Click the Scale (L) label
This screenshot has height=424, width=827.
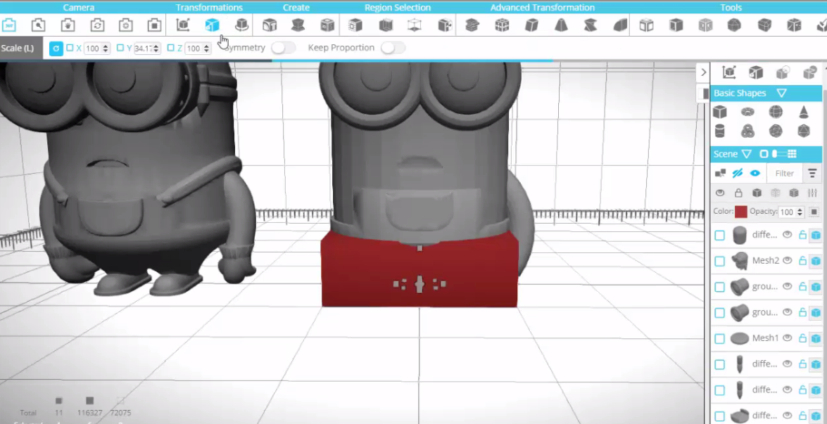(x=18, y=48)
